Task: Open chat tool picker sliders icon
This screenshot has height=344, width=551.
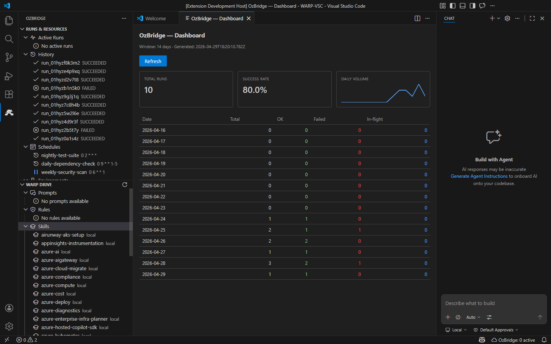Action: click(x=489, y=317)
